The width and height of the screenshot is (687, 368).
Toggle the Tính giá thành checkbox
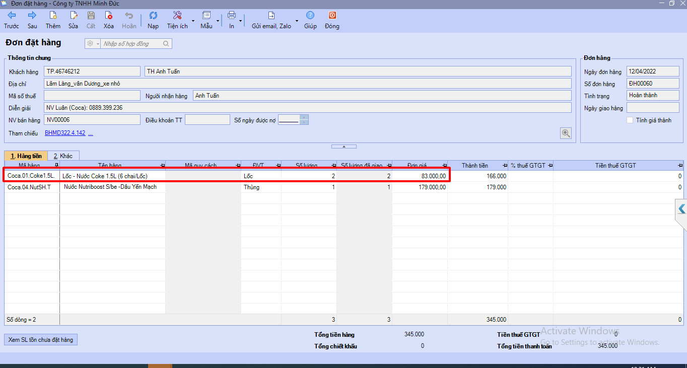coord(630,120)
